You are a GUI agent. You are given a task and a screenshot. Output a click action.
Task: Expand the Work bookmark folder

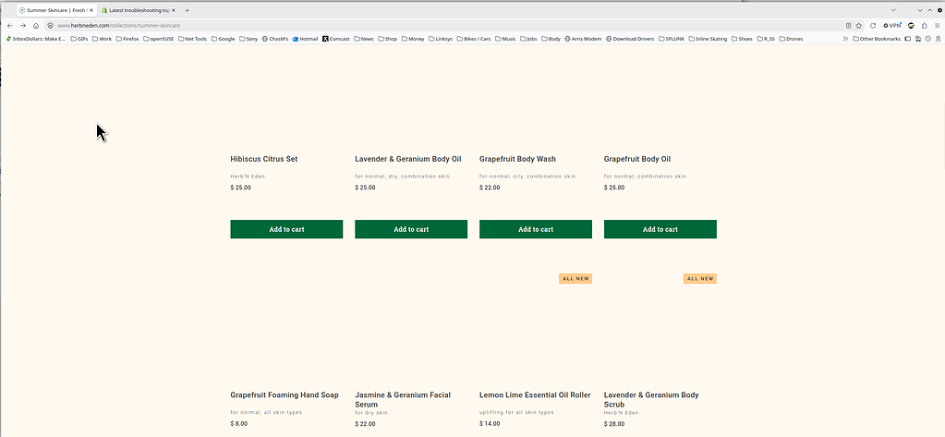[x=102, y=39]
